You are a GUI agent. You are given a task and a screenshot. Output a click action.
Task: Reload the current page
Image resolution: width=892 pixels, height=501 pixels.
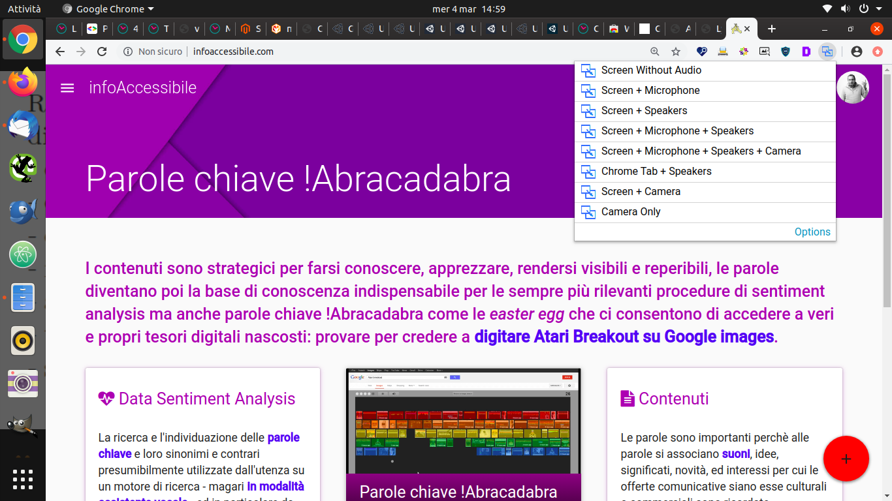click(102, 52)
